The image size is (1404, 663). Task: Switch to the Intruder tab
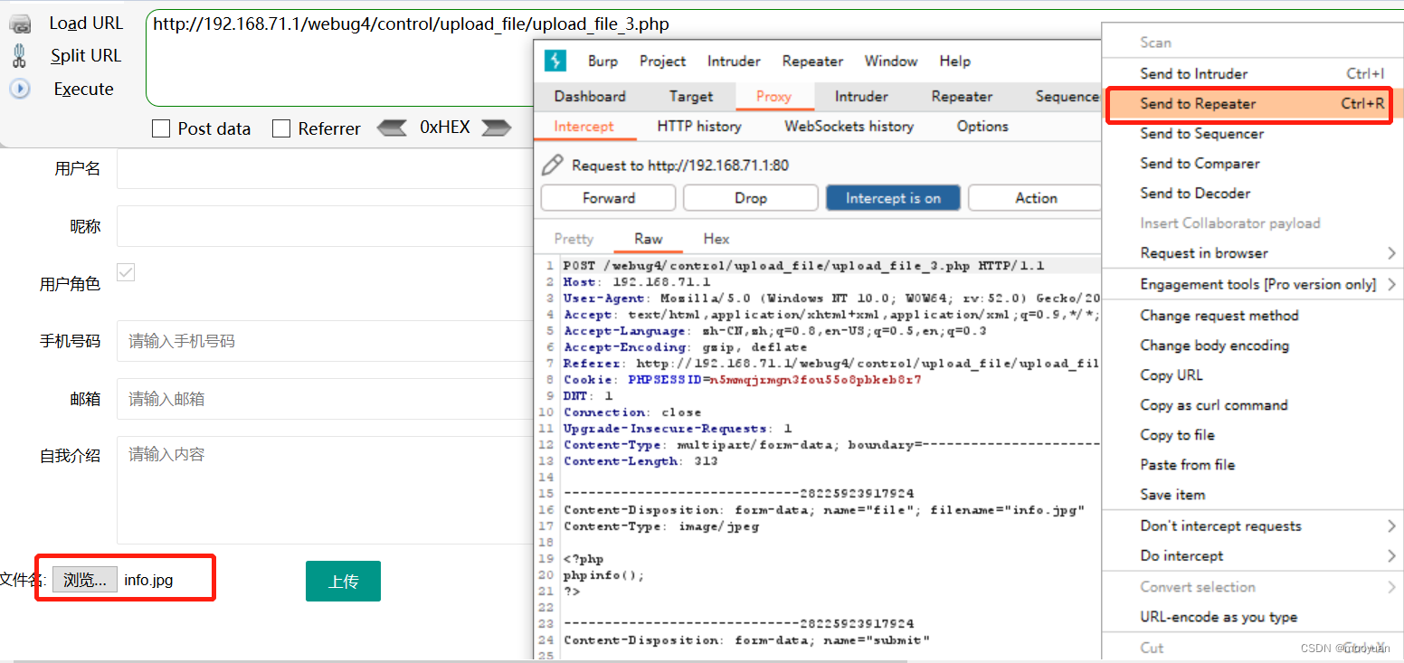pyautogui.click(x=861, y=96)
